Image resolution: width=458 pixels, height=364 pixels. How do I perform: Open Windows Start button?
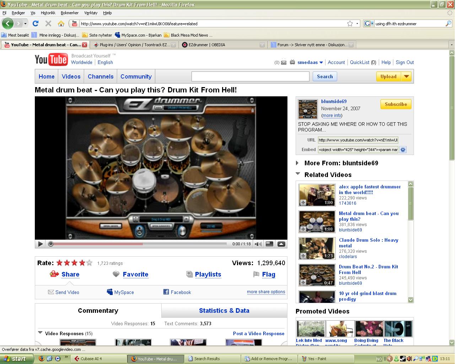coord(17,359)
